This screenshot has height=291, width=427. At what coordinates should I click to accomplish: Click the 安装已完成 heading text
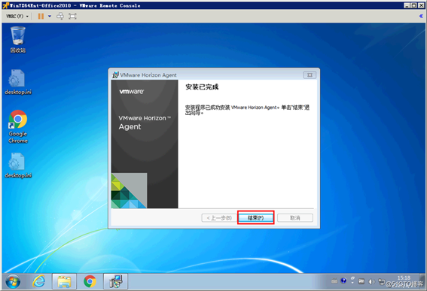(202, 87)
